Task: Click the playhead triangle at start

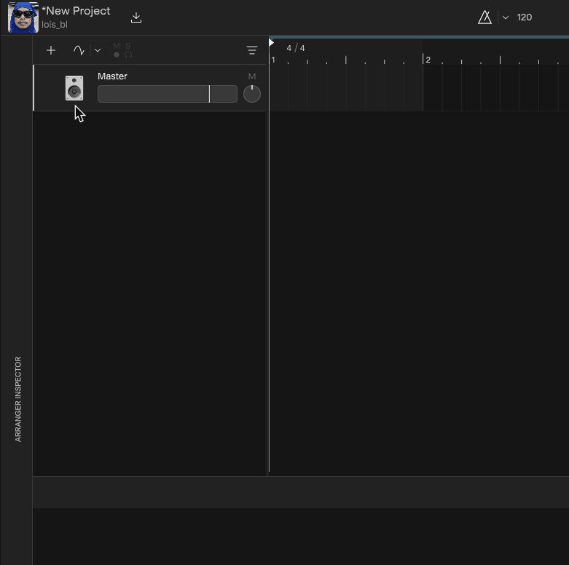Action: pos(271,43)
